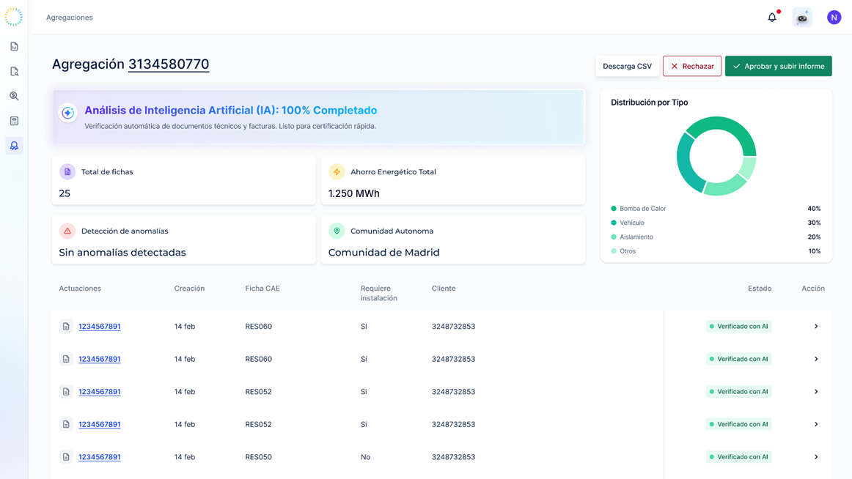Open the notifications bell
This screenshot has height=479, width=852.
tap(772, 18)
